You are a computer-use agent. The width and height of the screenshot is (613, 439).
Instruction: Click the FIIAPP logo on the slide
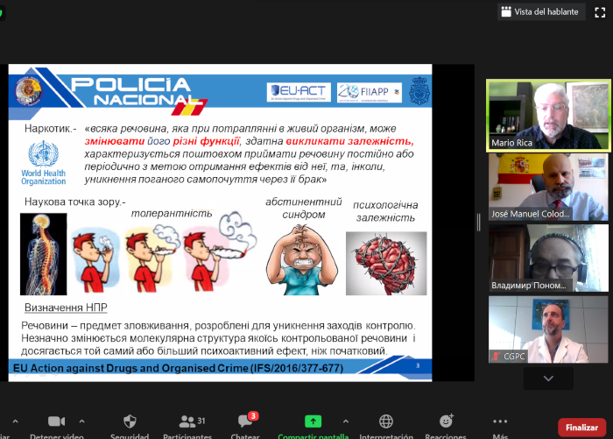click(x=369, y=92)
